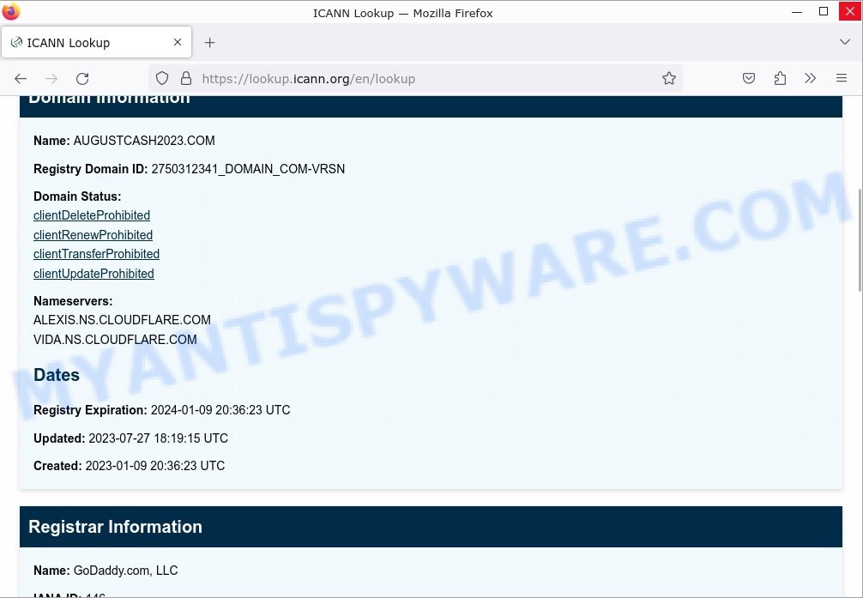Click the Domain Status label
This screenshot has height=598, width=863.
pyautogui.click(x=77, y=196)
